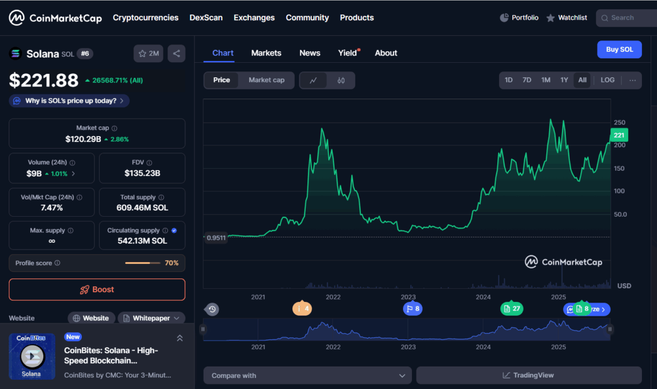The height and width of the screenshot is (389, 657).
Task: Open the Cryptocurrencies menu
Action: pos(145,18)
